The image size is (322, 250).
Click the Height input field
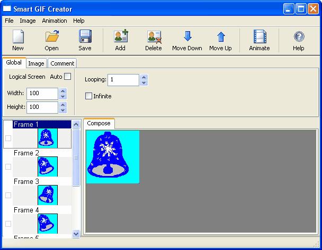(x=42, y=107)
